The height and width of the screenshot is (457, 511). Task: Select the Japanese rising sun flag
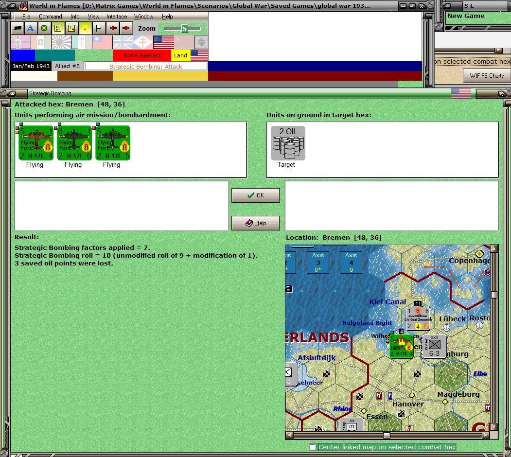point(61,42)
